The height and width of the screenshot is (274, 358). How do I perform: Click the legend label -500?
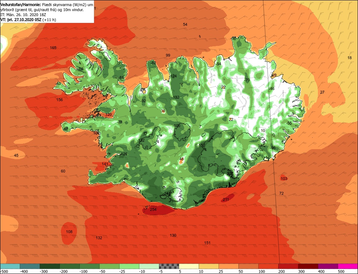click(4, 271)
